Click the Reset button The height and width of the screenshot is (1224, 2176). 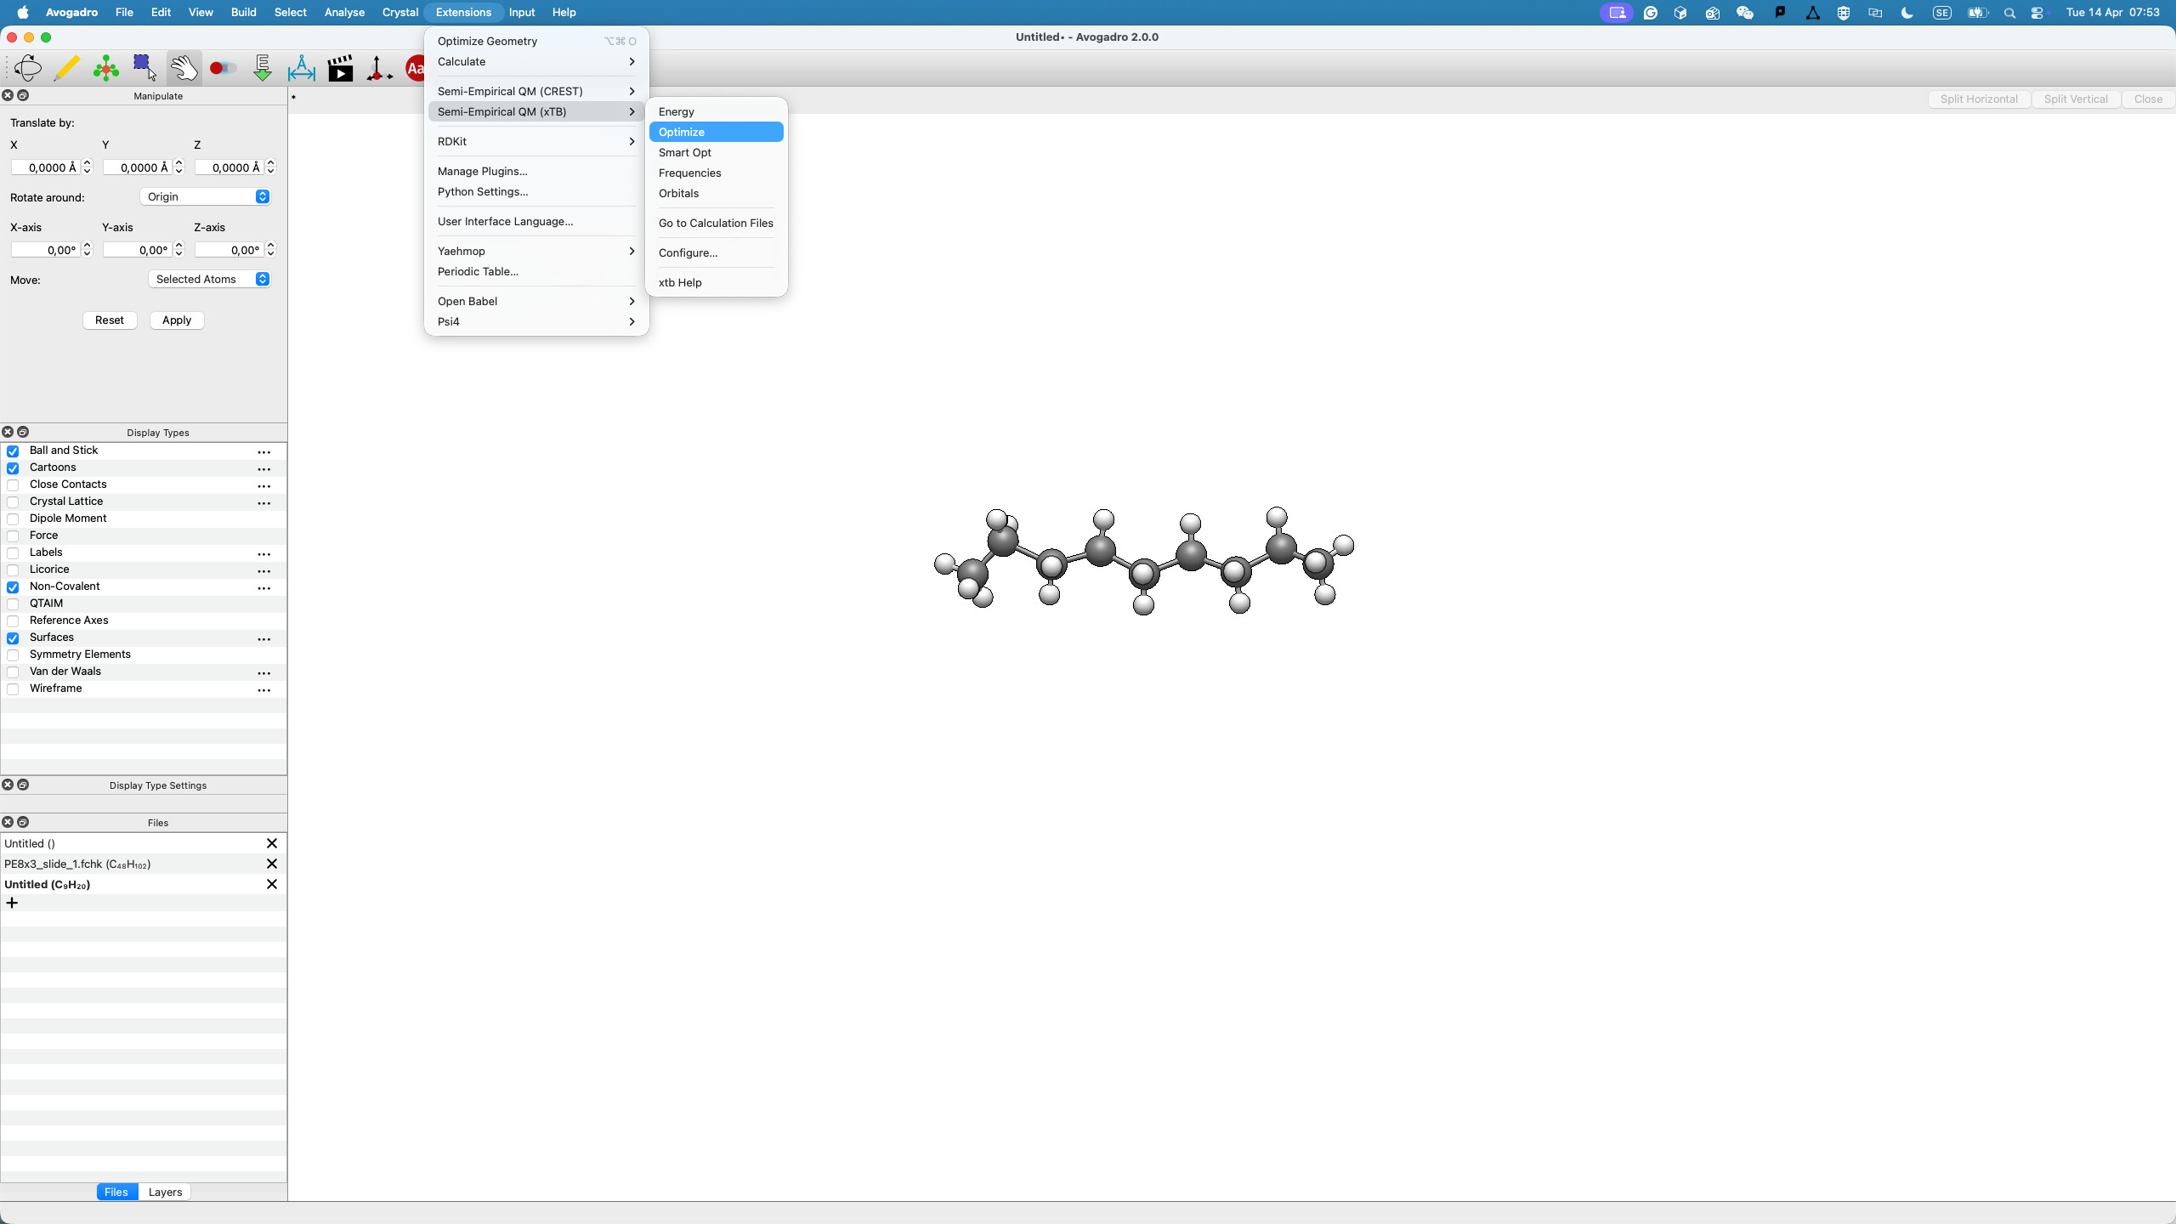pos(109,320)
